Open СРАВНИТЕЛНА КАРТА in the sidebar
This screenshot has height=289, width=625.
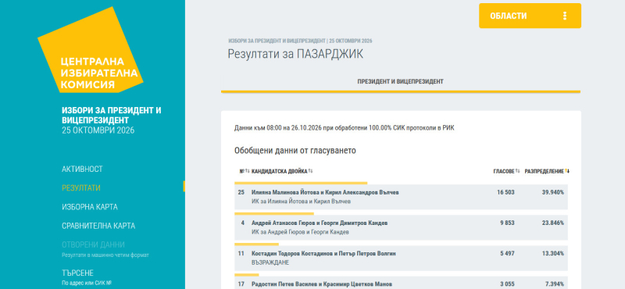click(98, 226)
